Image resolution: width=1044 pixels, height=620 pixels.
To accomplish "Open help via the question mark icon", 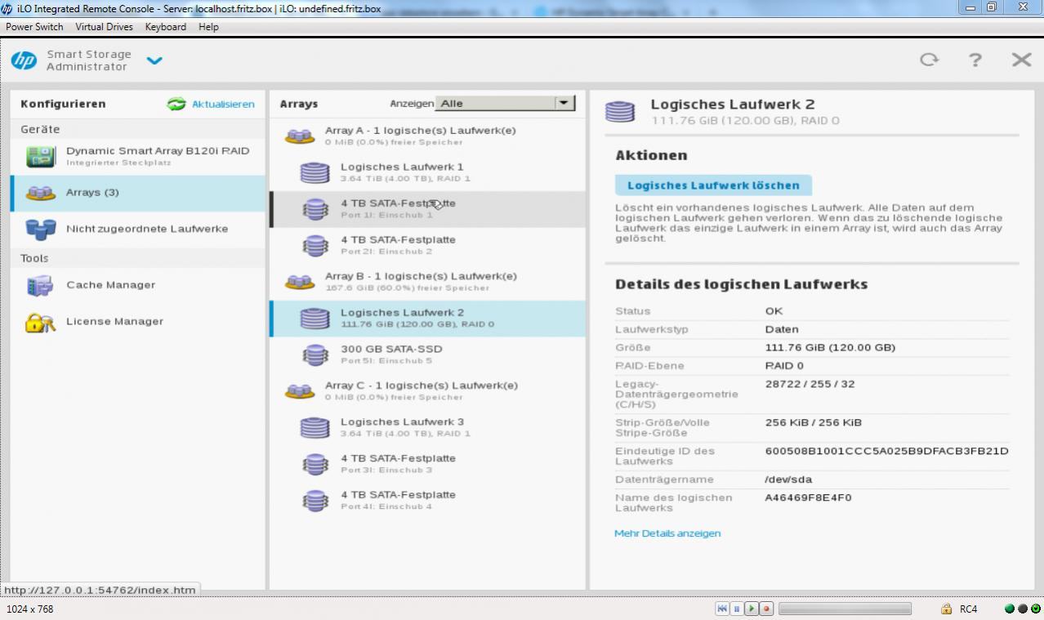I will click(975, 60).
